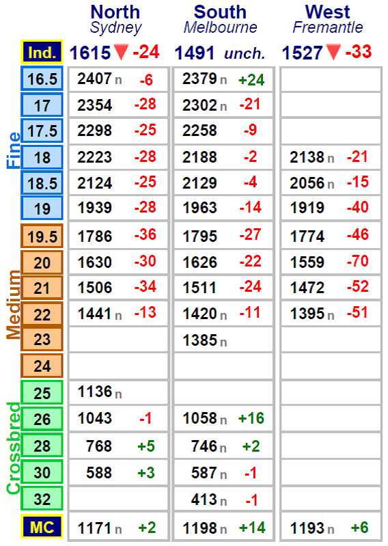
Task: Click the 16.5 micron blue label
Action: 42,79
